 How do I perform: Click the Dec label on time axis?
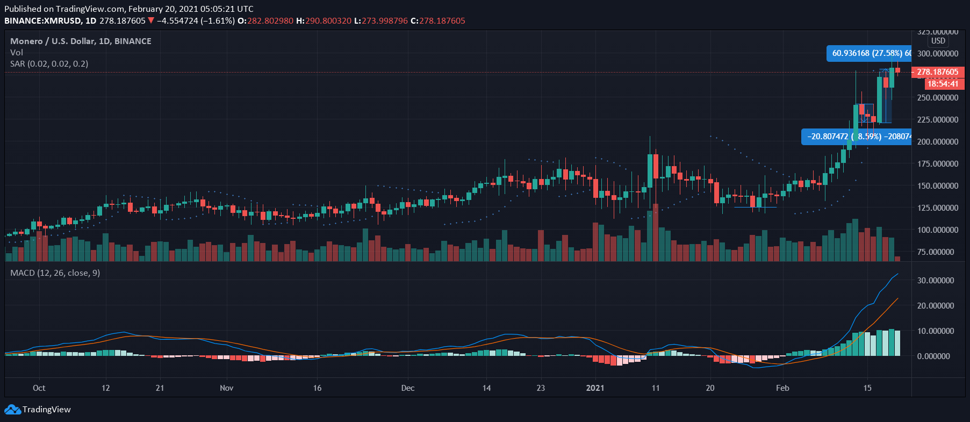tap(408, 388)
